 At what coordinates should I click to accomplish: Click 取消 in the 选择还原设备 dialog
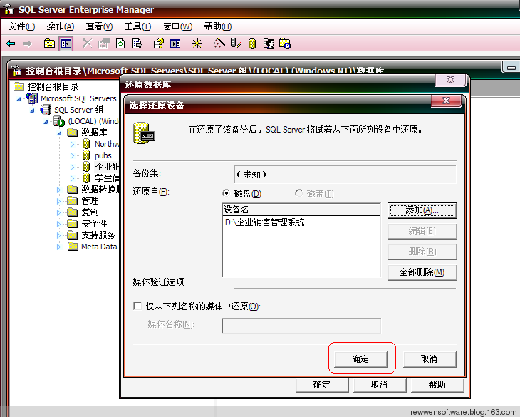[430, 359]
